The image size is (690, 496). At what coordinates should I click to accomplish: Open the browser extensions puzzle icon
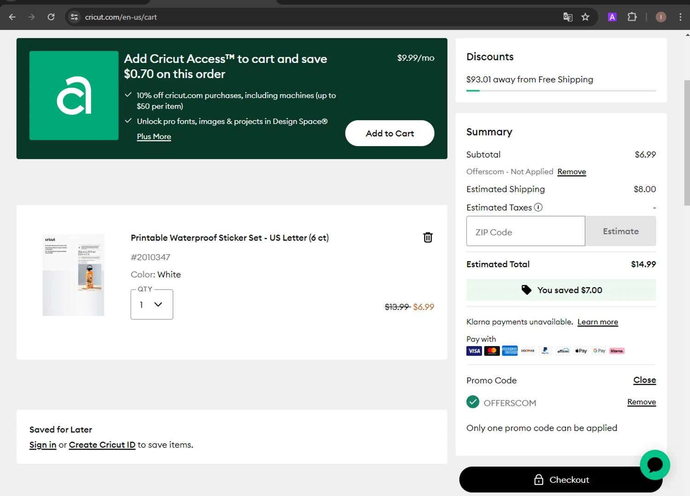coord(632,17)
